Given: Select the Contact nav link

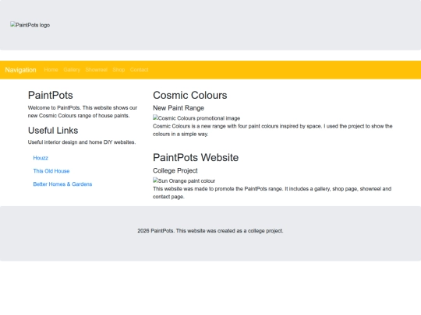Looking at the screenshot, I should (139, 70).
